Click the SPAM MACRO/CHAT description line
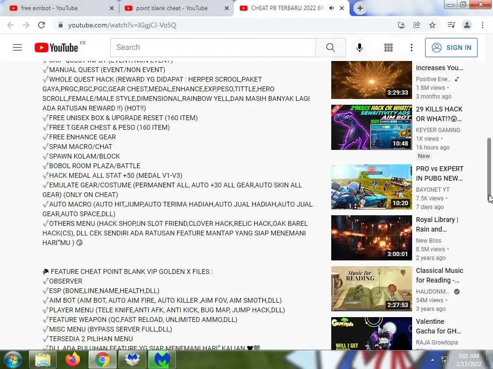The image size is (493, 369). [78, 147]
